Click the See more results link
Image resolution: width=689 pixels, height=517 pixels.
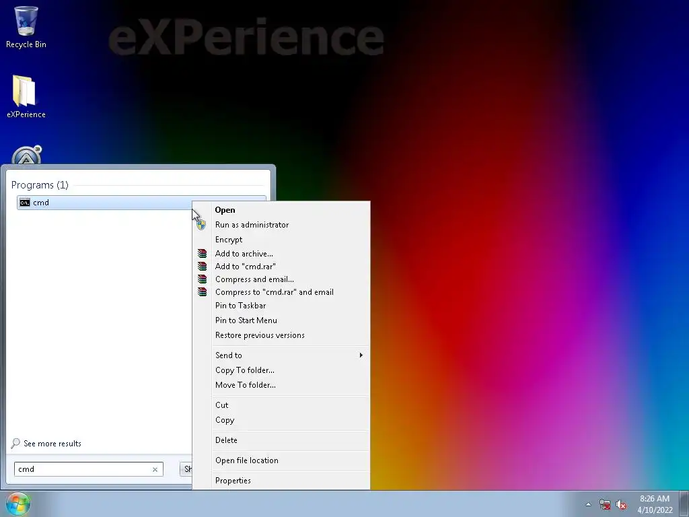click(x=52, y=444)
